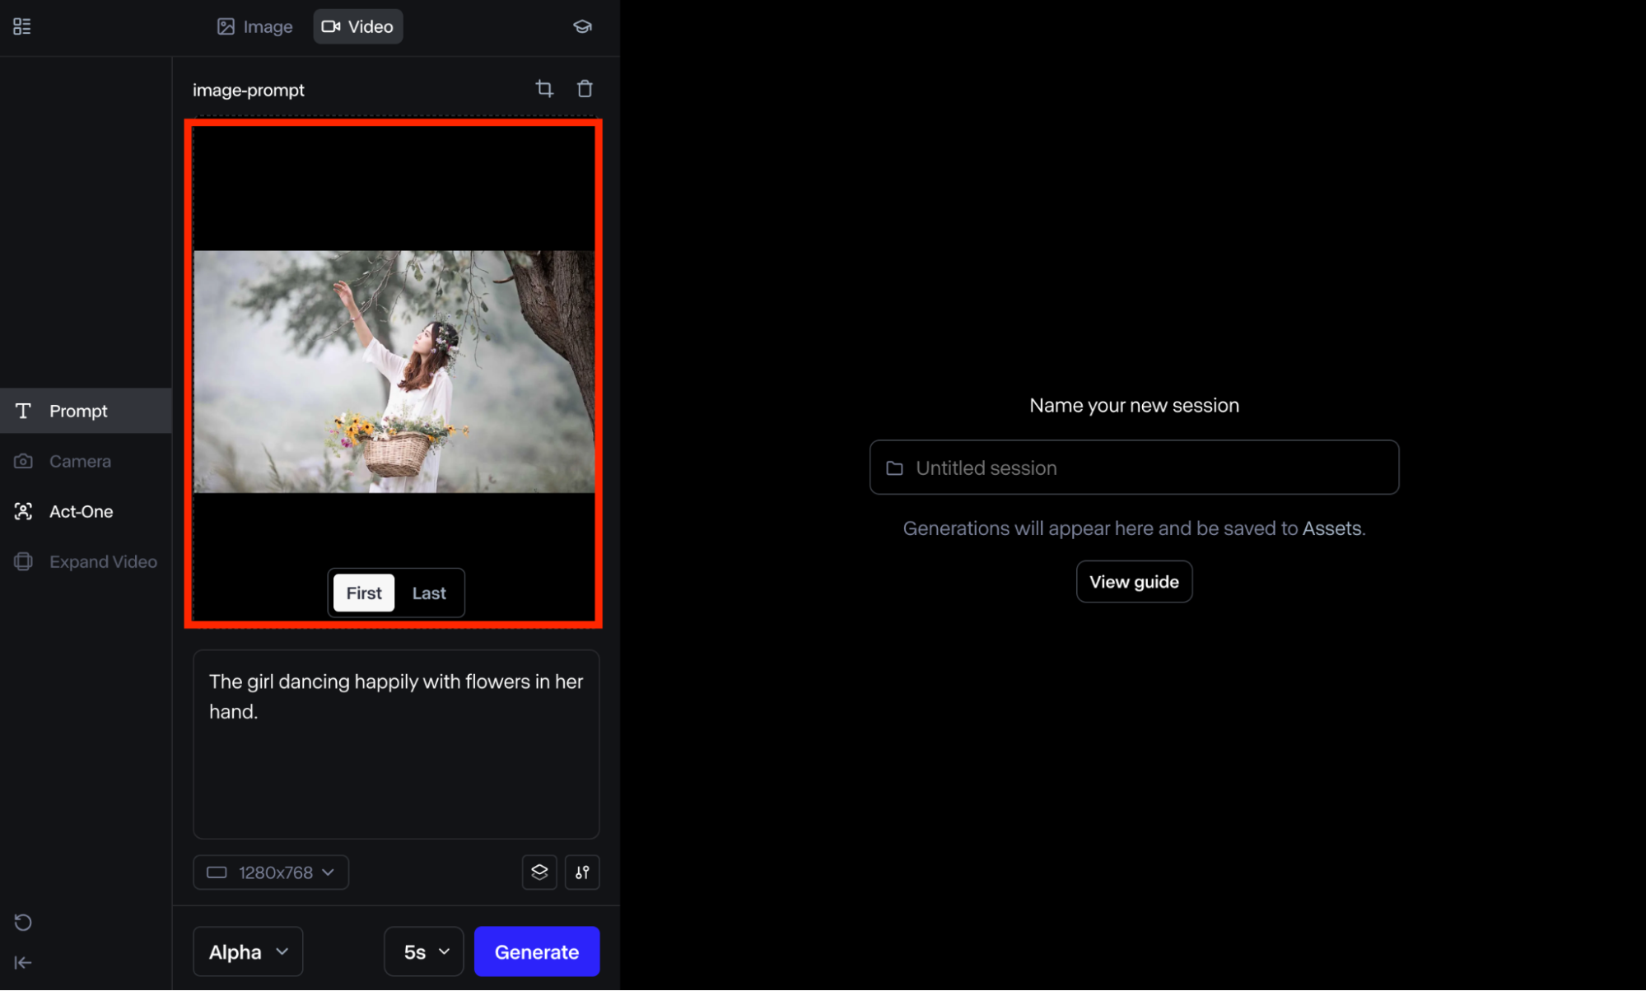Image resolution: width=1646 pixels, height=991 pixels.
Task: Open the Expand Video sidebar item
Action: click(x=86, y=561)
